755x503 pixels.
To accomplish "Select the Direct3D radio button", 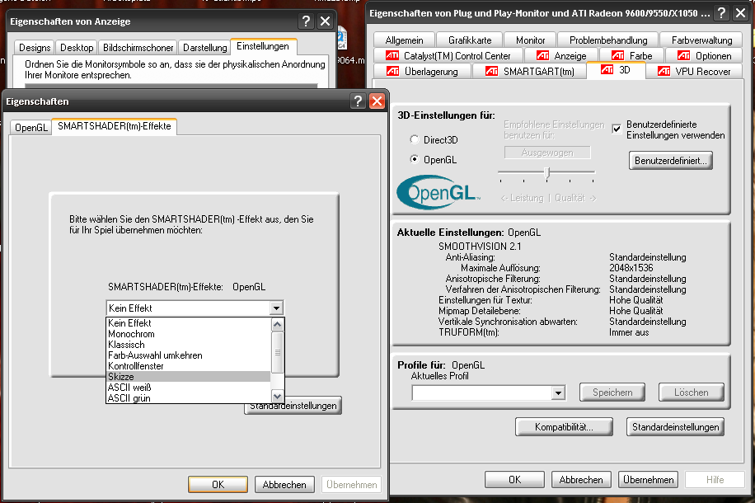I will (x=414, y=139).
